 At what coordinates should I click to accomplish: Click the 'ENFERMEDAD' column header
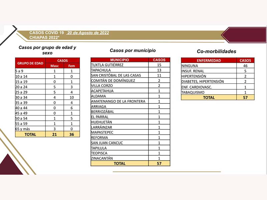[x=209, y=60]
